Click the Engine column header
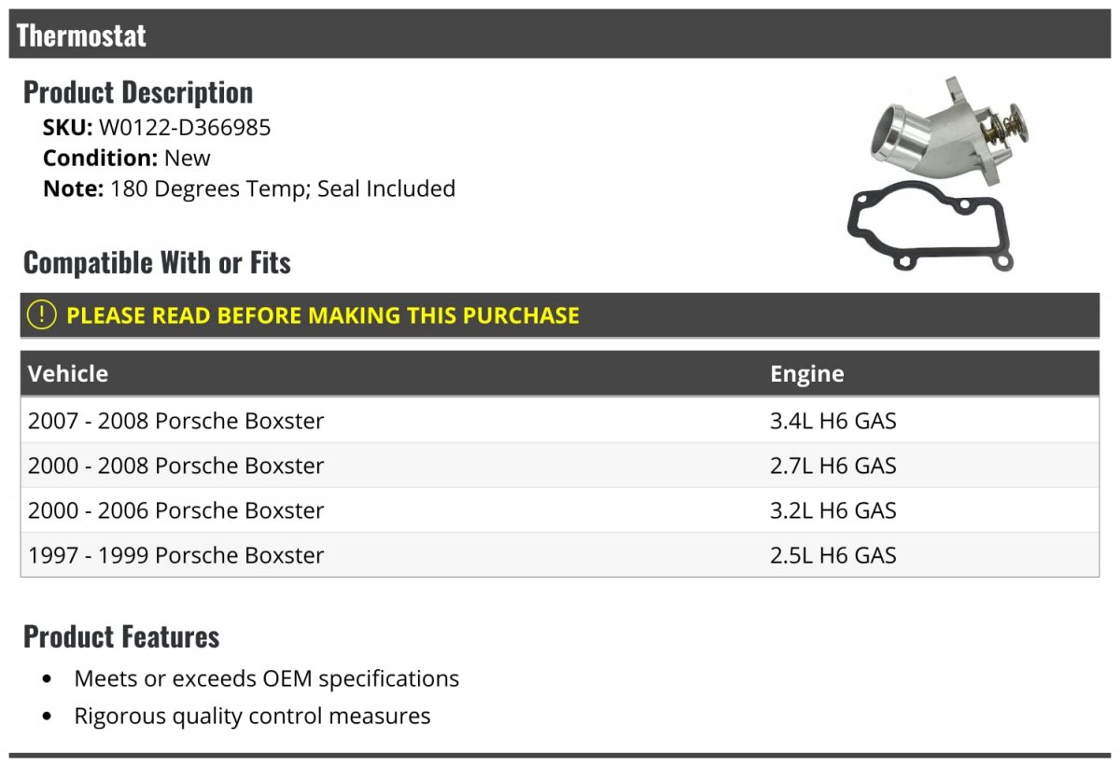The height and width of the screenshot is (767, 1120). point(807,374)
